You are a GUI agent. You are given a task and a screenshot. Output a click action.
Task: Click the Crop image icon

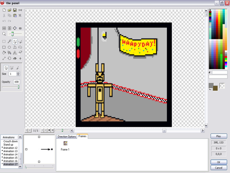coord(15,28)
